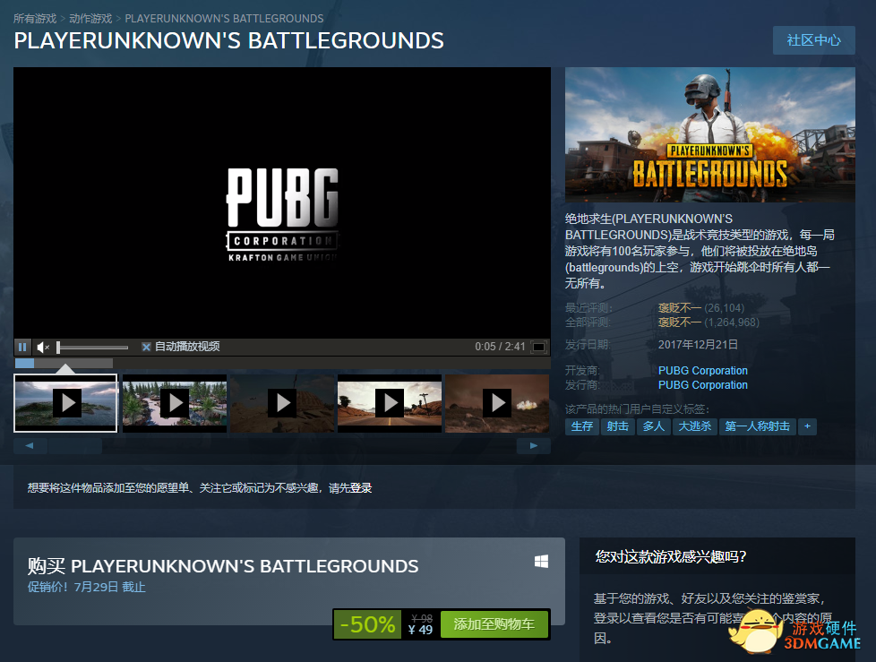Viewport: 876px width, 662px height.
Task: Pause the trailer video
Action: point(22,347)
